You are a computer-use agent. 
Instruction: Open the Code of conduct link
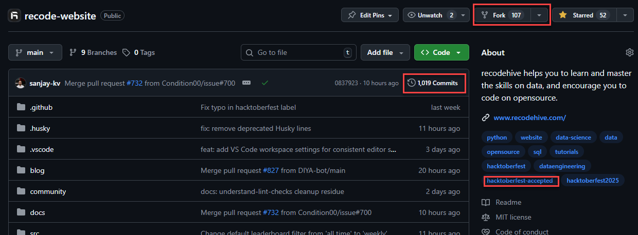522,231
